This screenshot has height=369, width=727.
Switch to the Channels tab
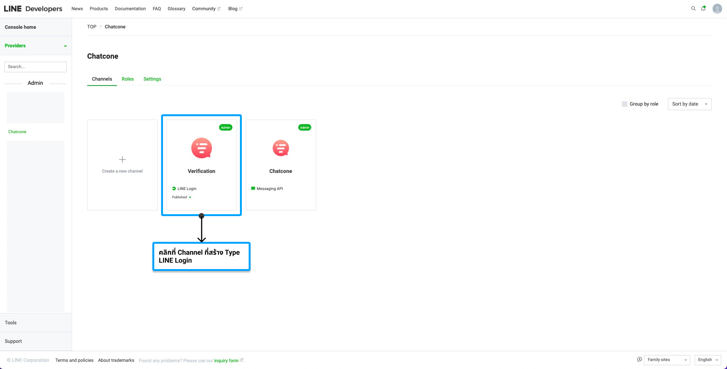(102, 79)
